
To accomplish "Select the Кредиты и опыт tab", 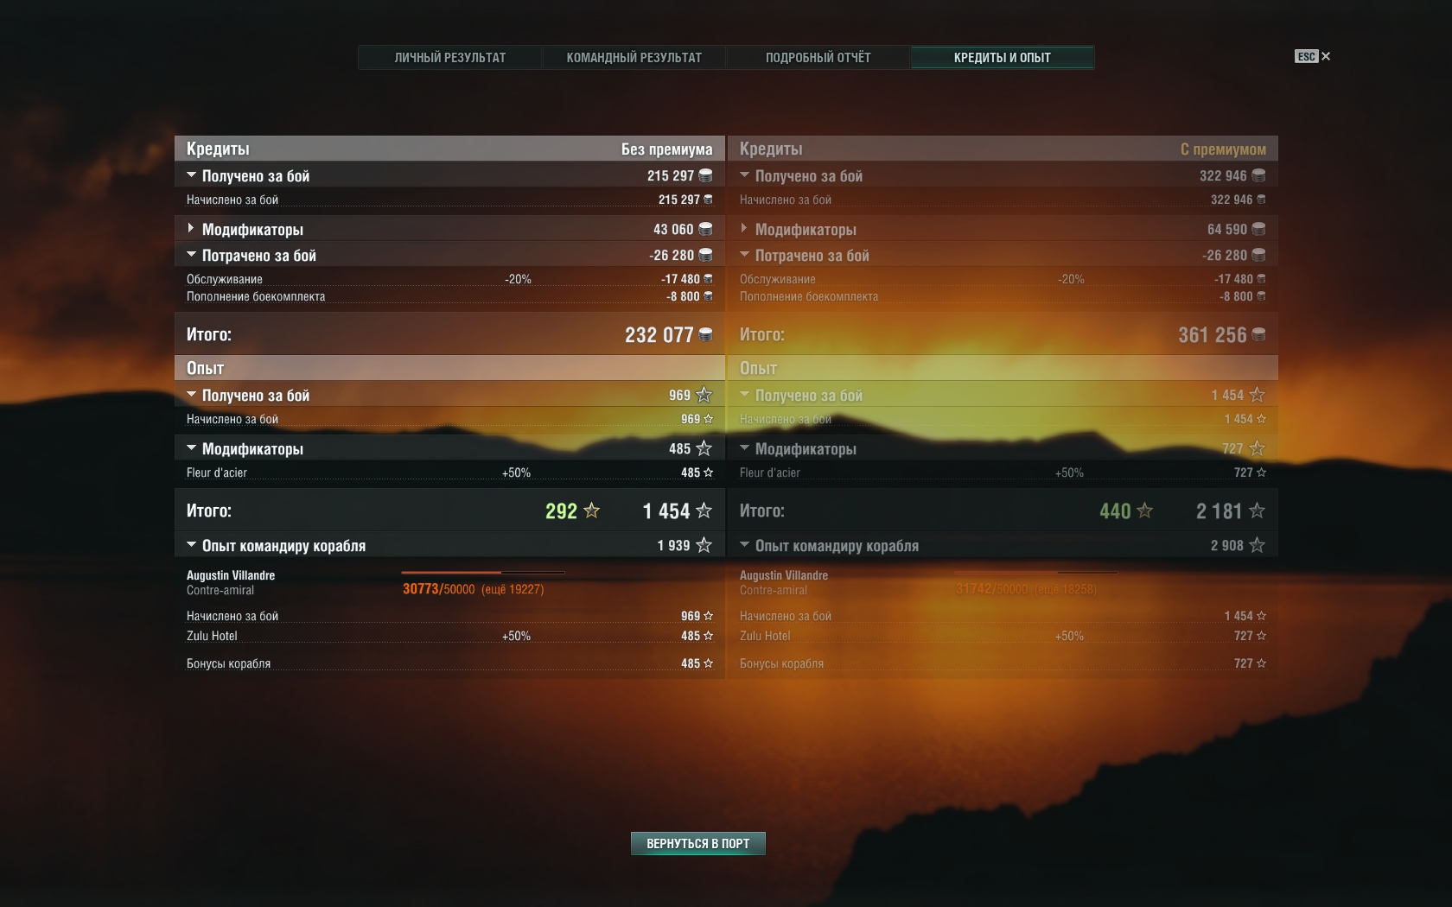I will coord(1002,58).
